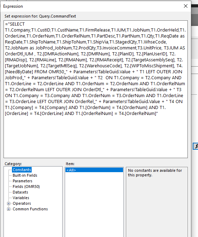Image resolution: width=198 pixels, height=237 pixels.
Task: Pick the Variables category
Action: click(x=21, y=198)
